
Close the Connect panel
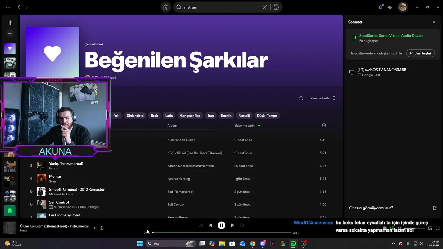[x=434, y=22]
